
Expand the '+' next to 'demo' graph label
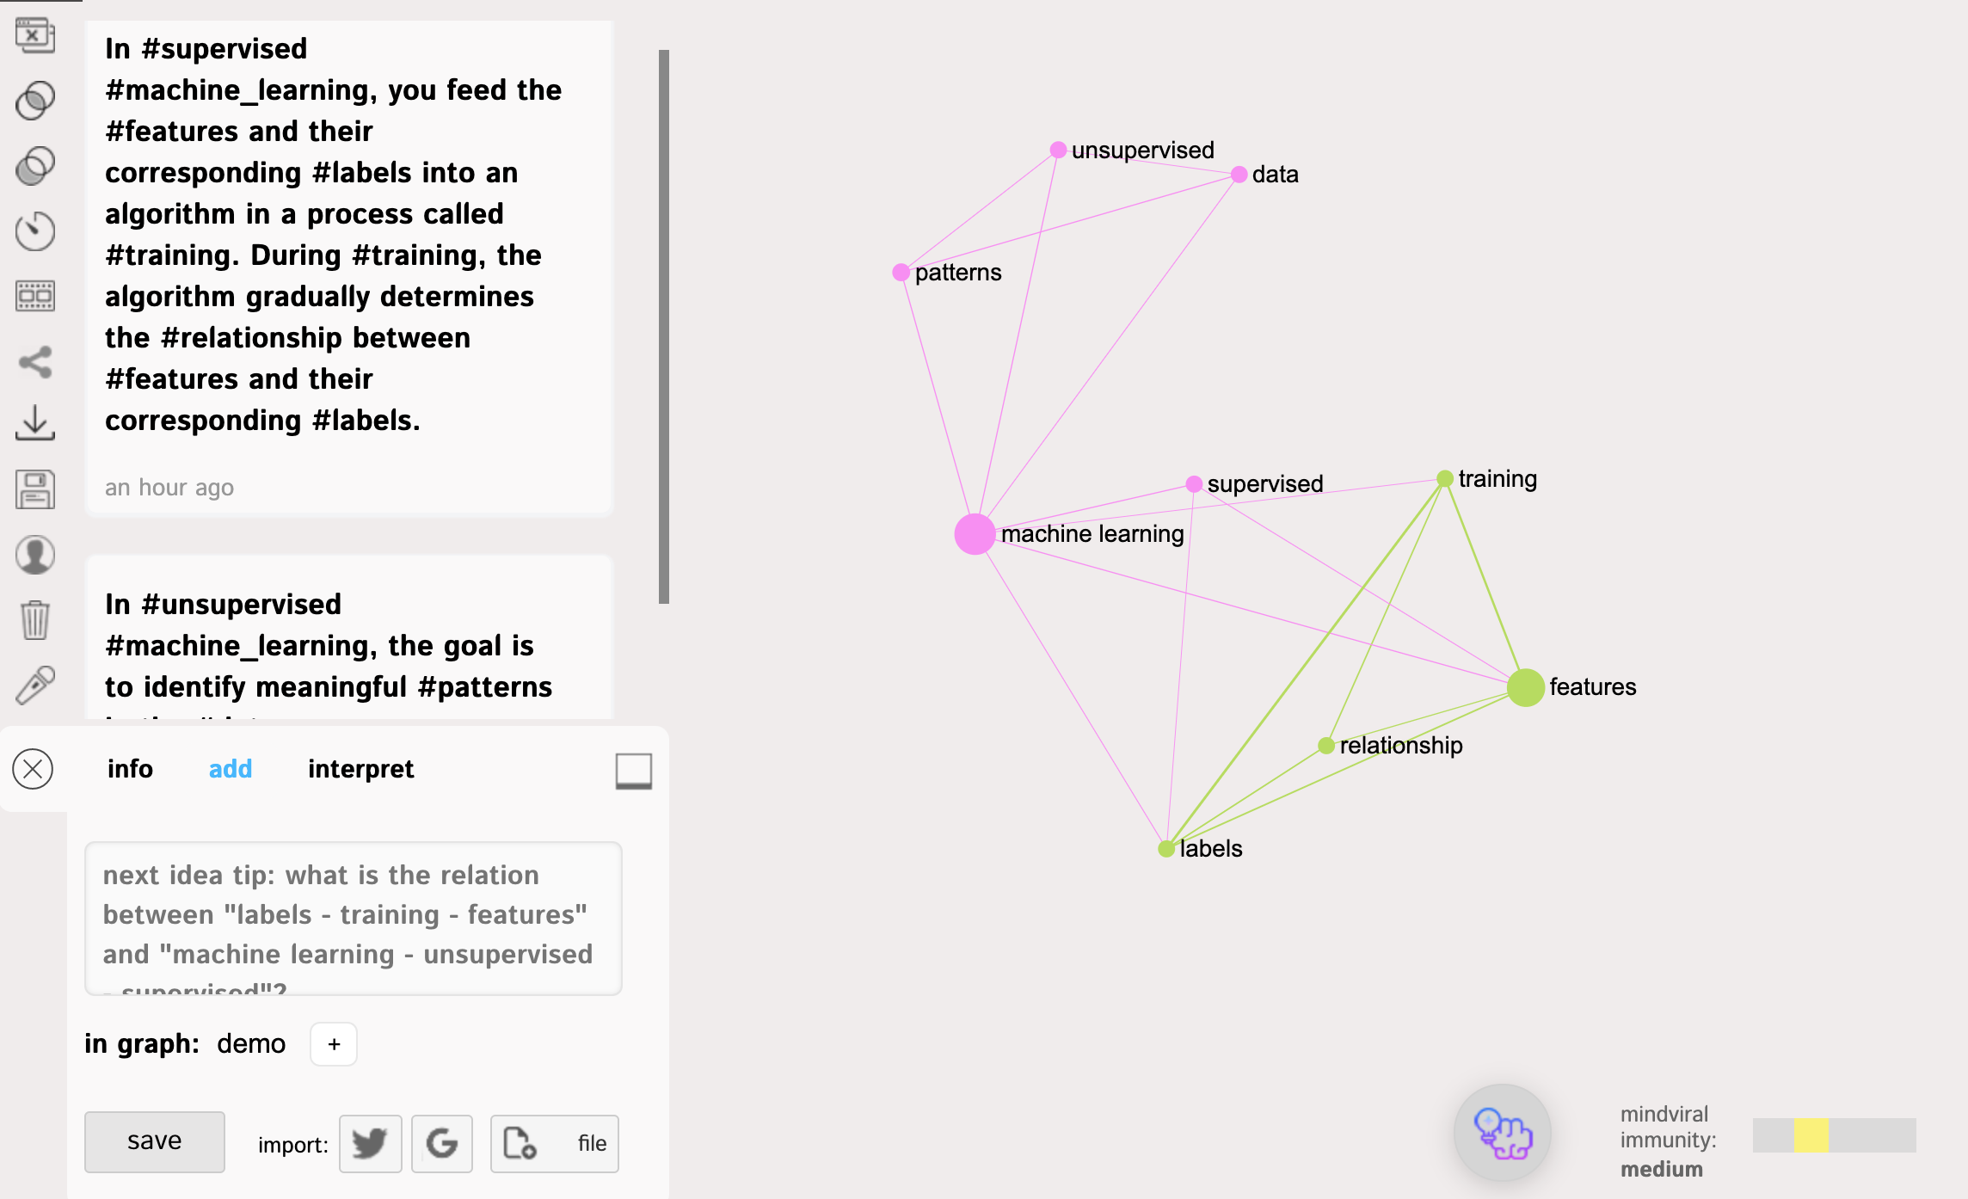[x=335, y=1043]
